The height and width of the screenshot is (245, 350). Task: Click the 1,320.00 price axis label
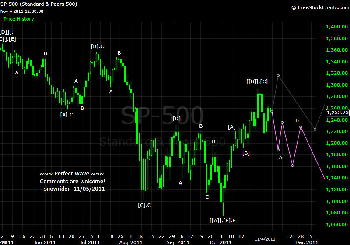337,73
